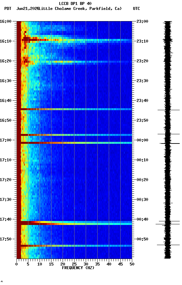Click the '23:00' UTC time label
This screenshot has width=182, height=285.
pyautogui.click(x=142, y=21)
